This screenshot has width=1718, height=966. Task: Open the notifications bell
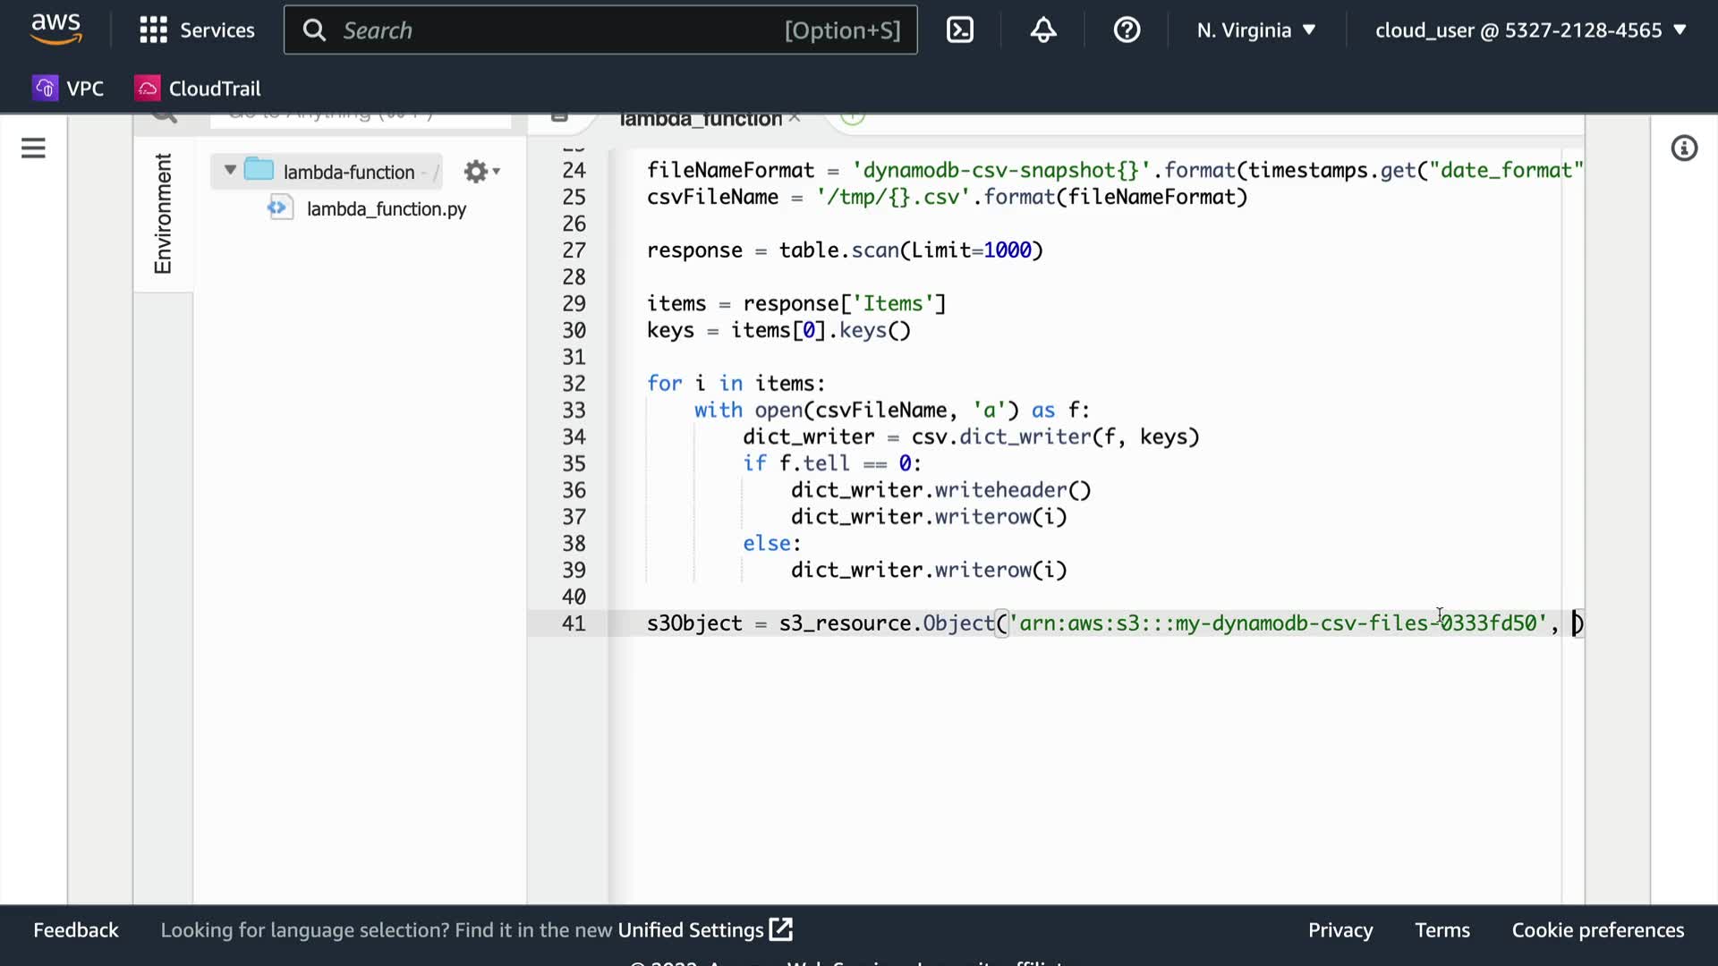pos(1043,30)
